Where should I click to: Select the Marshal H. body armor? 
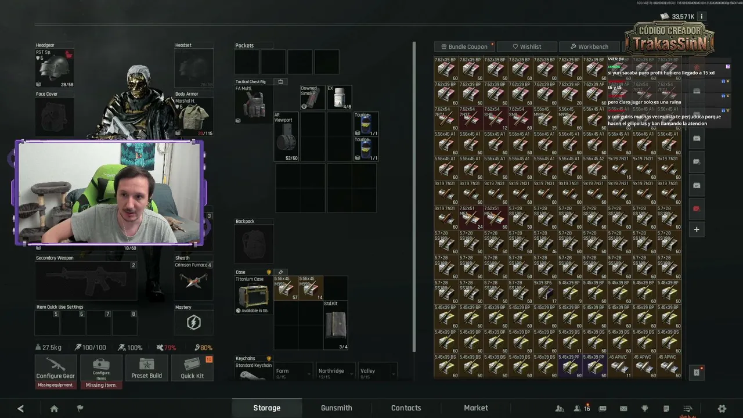pos(194,117)
